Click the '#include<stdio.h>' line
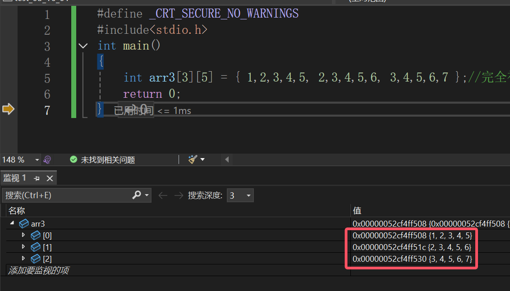Image resolution: width=510 pixels, height=291 pixels. (152, 30)
